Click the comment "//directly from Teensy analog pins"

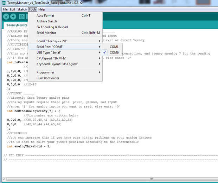click(38, 98)
